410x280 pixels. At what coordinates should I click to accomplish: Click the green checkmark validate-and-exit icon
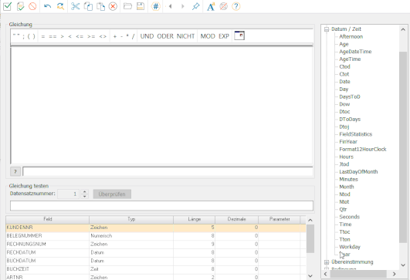tap(7, 6)
